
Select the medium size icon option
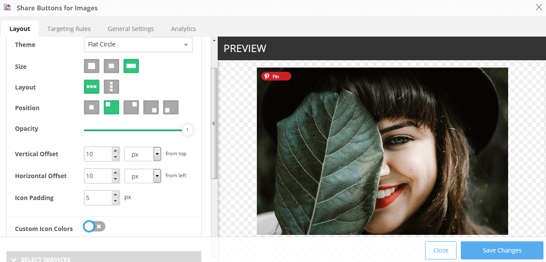[92, 66]
